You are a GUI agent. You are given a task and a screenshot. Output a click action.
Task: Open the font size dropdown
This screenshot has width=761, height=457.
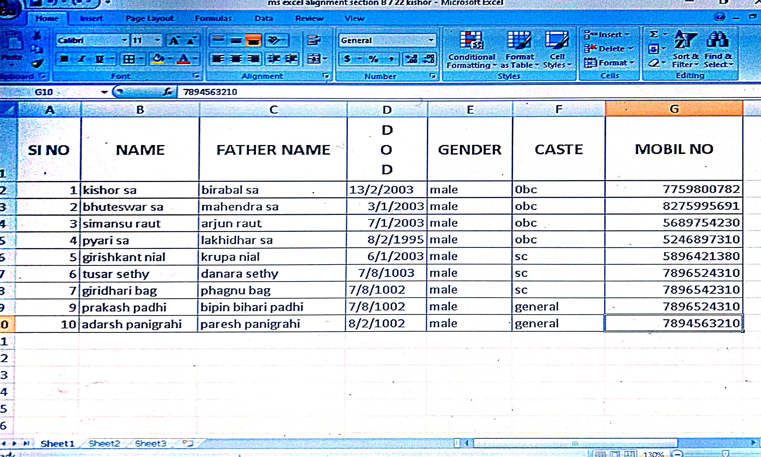(x=157, y=40)
